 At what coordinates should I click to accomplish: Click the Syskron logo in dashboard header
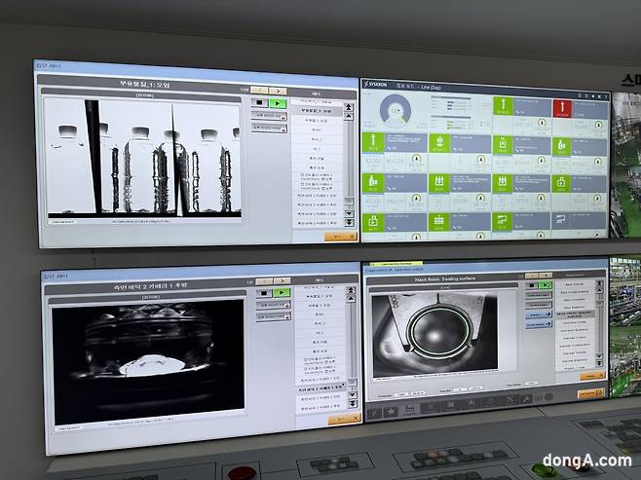[376, 85]
